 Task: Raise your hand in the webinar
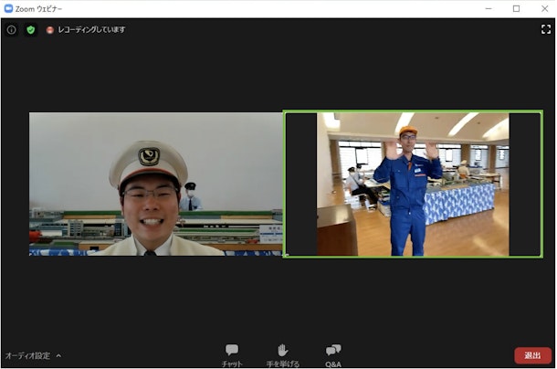point(282,350)
